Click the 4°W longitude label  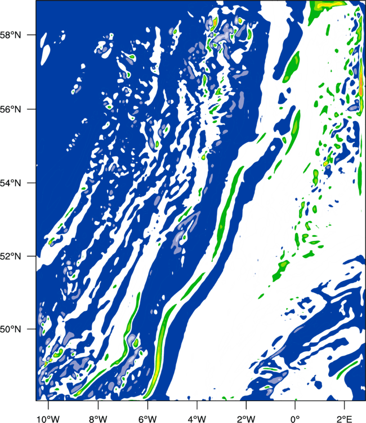pyautogui.click(x=197, y=419)
